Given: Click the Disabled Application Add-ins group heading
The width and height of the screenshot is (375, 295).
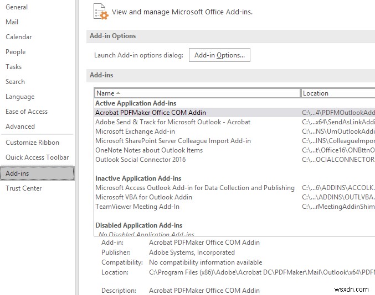Looking at the screenshot, I should pyautogui.click(x=138, y=225).
